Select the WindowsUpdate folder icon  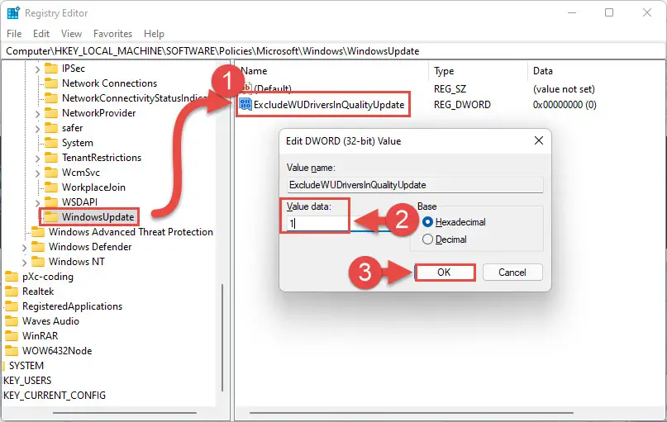pos(51,216)
